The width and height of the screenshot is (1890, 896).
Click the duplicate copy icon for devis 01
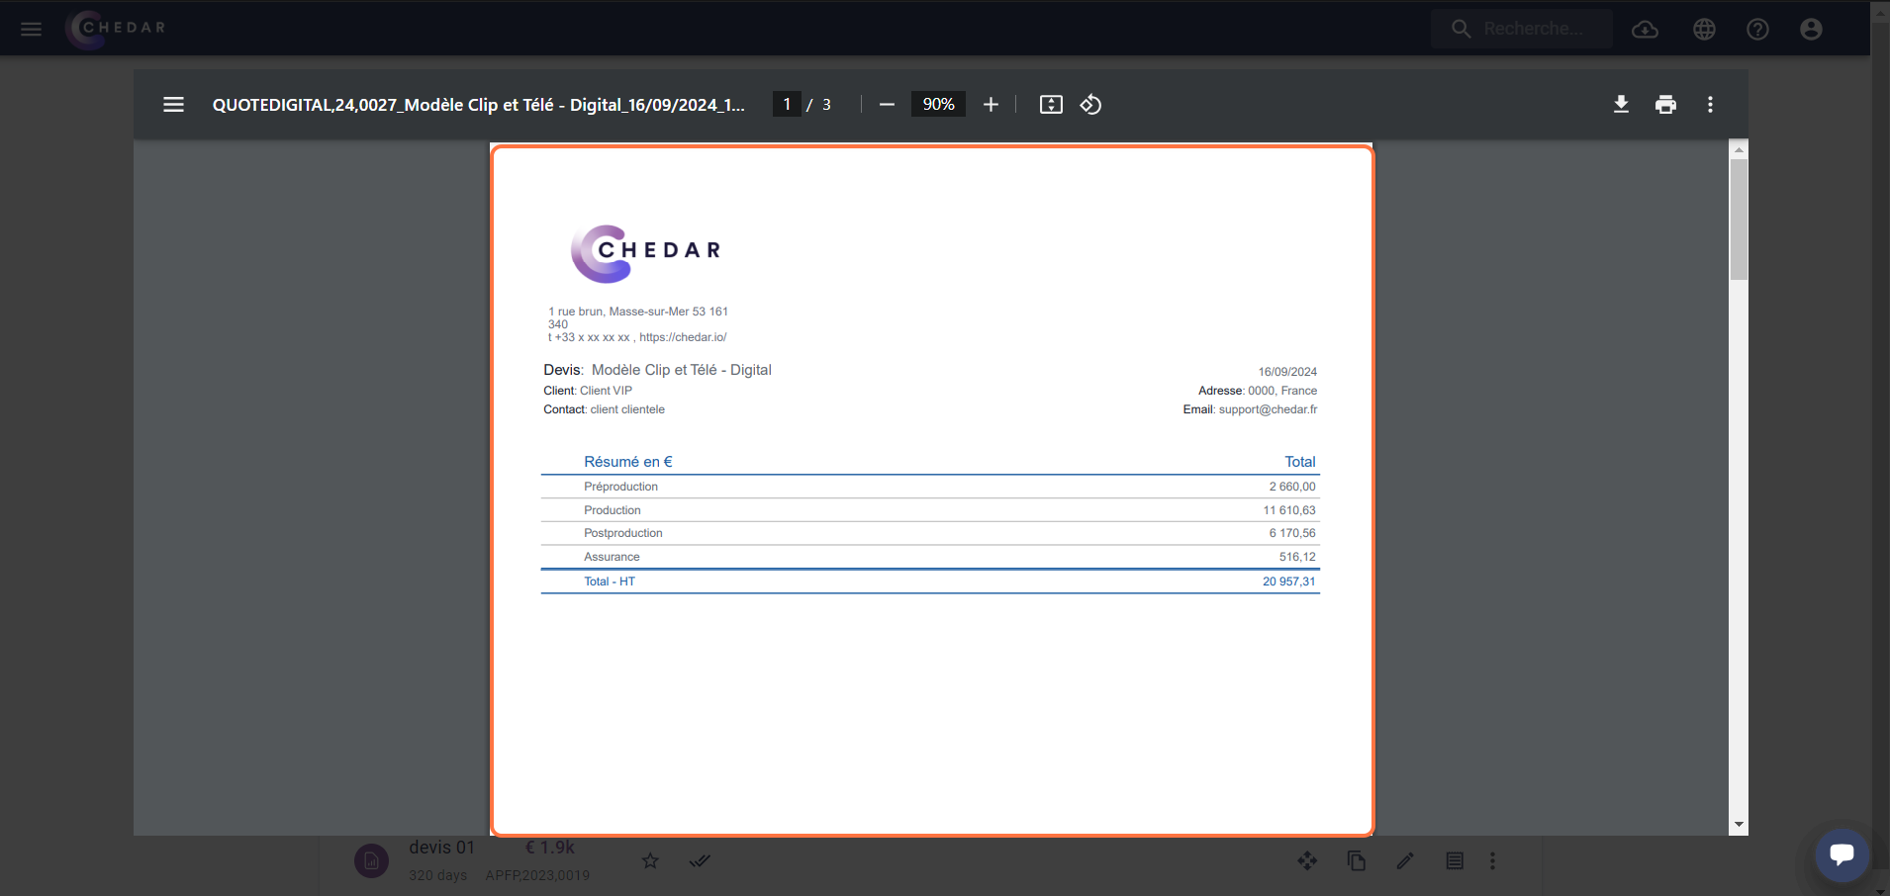[1357, 860]
